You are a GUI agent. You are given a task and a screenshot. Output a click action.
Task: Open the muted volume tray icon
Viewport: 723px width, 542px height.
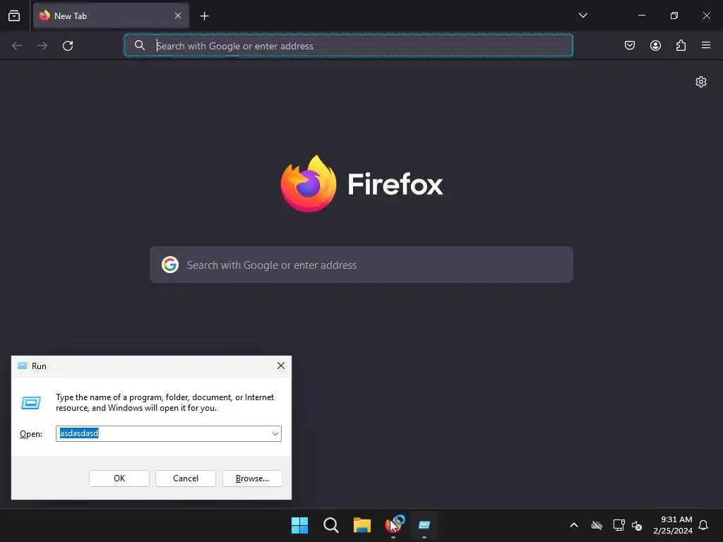pos(637,525)
